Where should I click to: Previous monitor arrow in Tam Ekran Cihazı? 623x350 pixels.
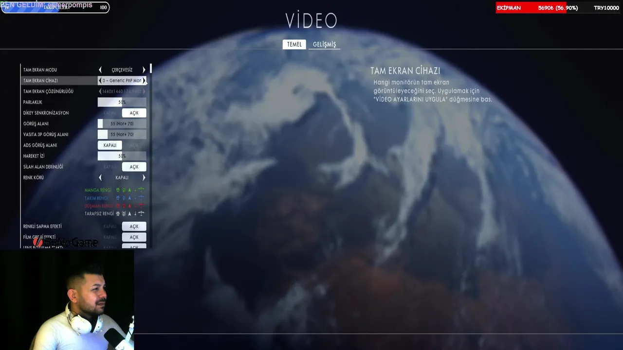tap(100, 81)
